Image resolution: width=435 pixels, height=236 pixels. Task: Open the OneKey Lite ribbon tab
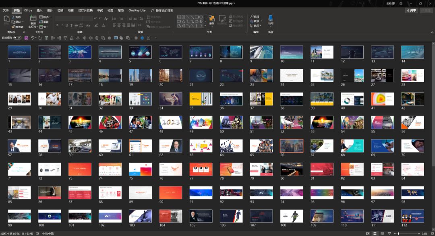pos(137,10)
